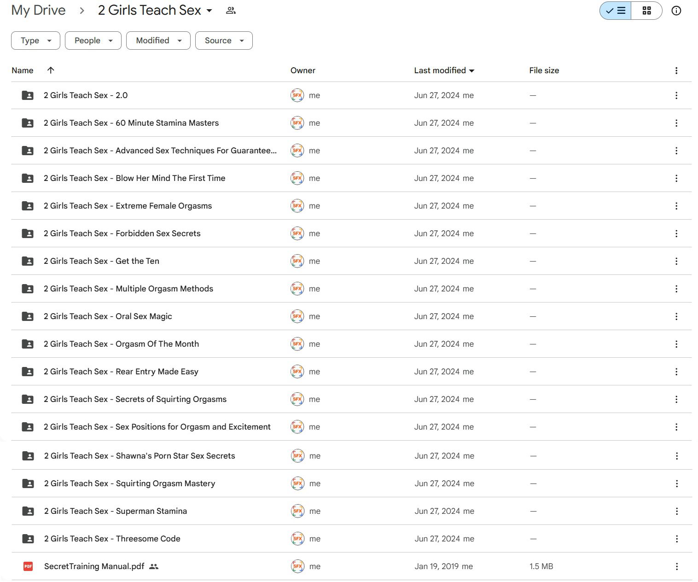Click owner avatar in the '2.0' folder row
Screen dimensions: 698x582
click(297, 95)
